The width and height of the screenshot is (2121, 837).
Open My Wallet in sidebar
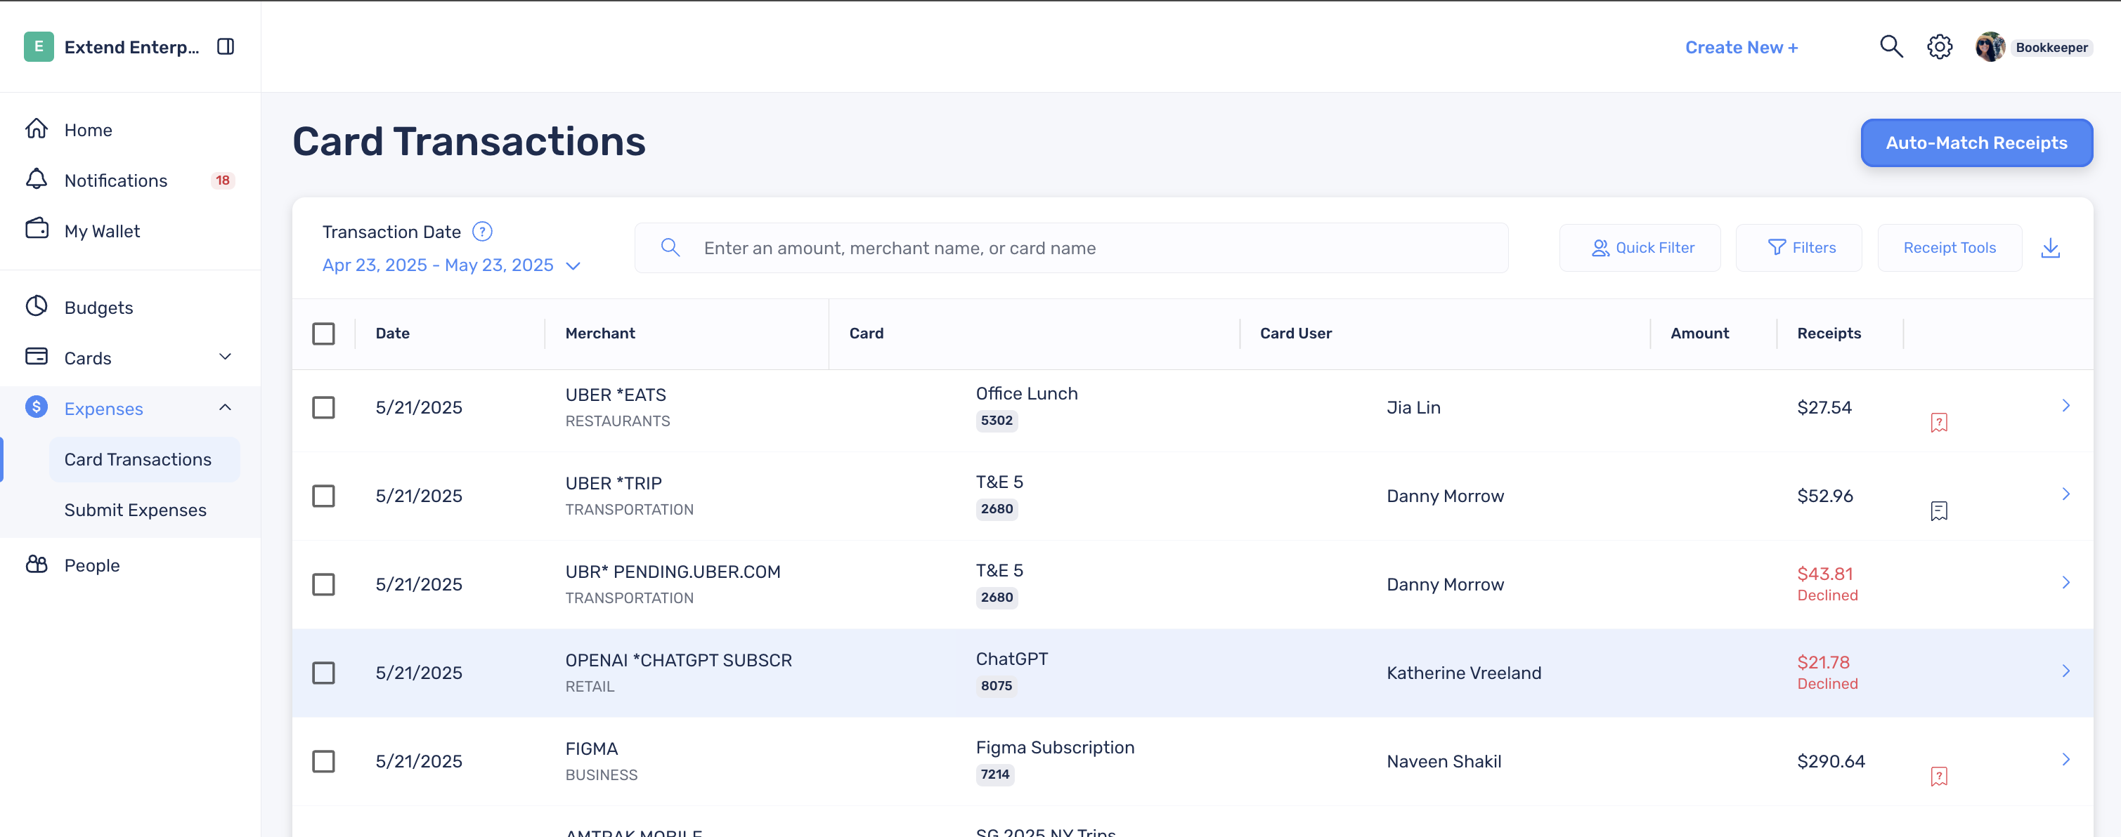point(102,231)
